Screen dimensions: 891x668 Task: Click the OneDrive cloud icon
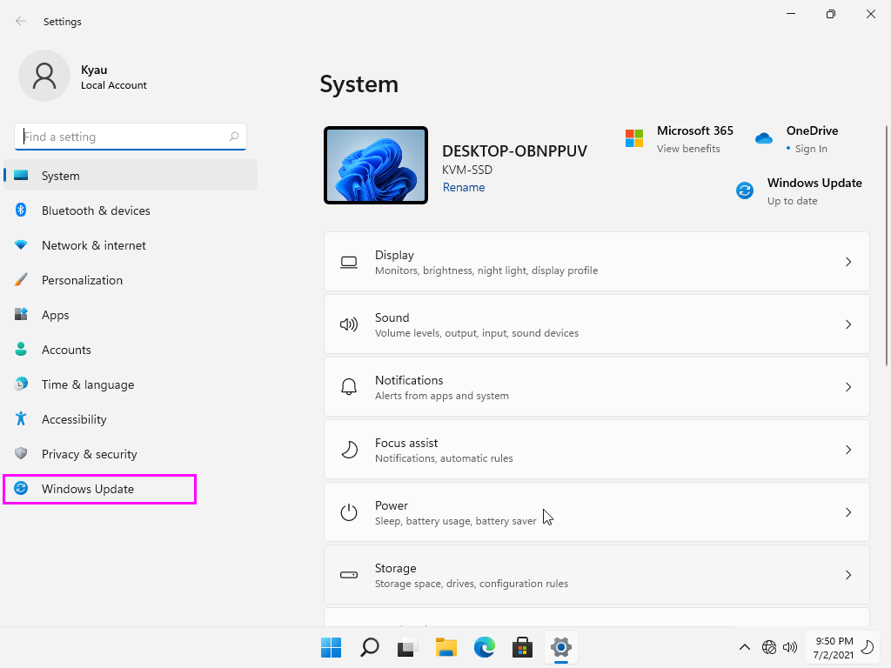click(x=764, y=138)
